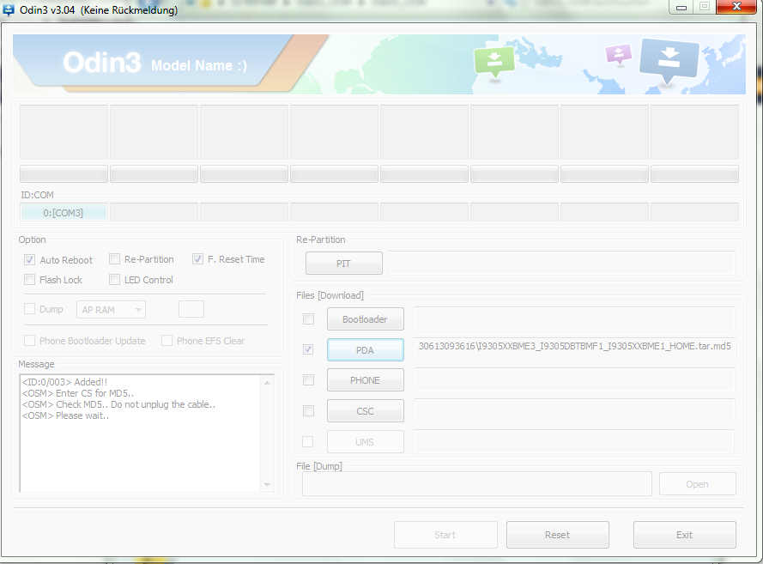Tick the checkbox beside CSC button
763x564 pixels.
308,411
